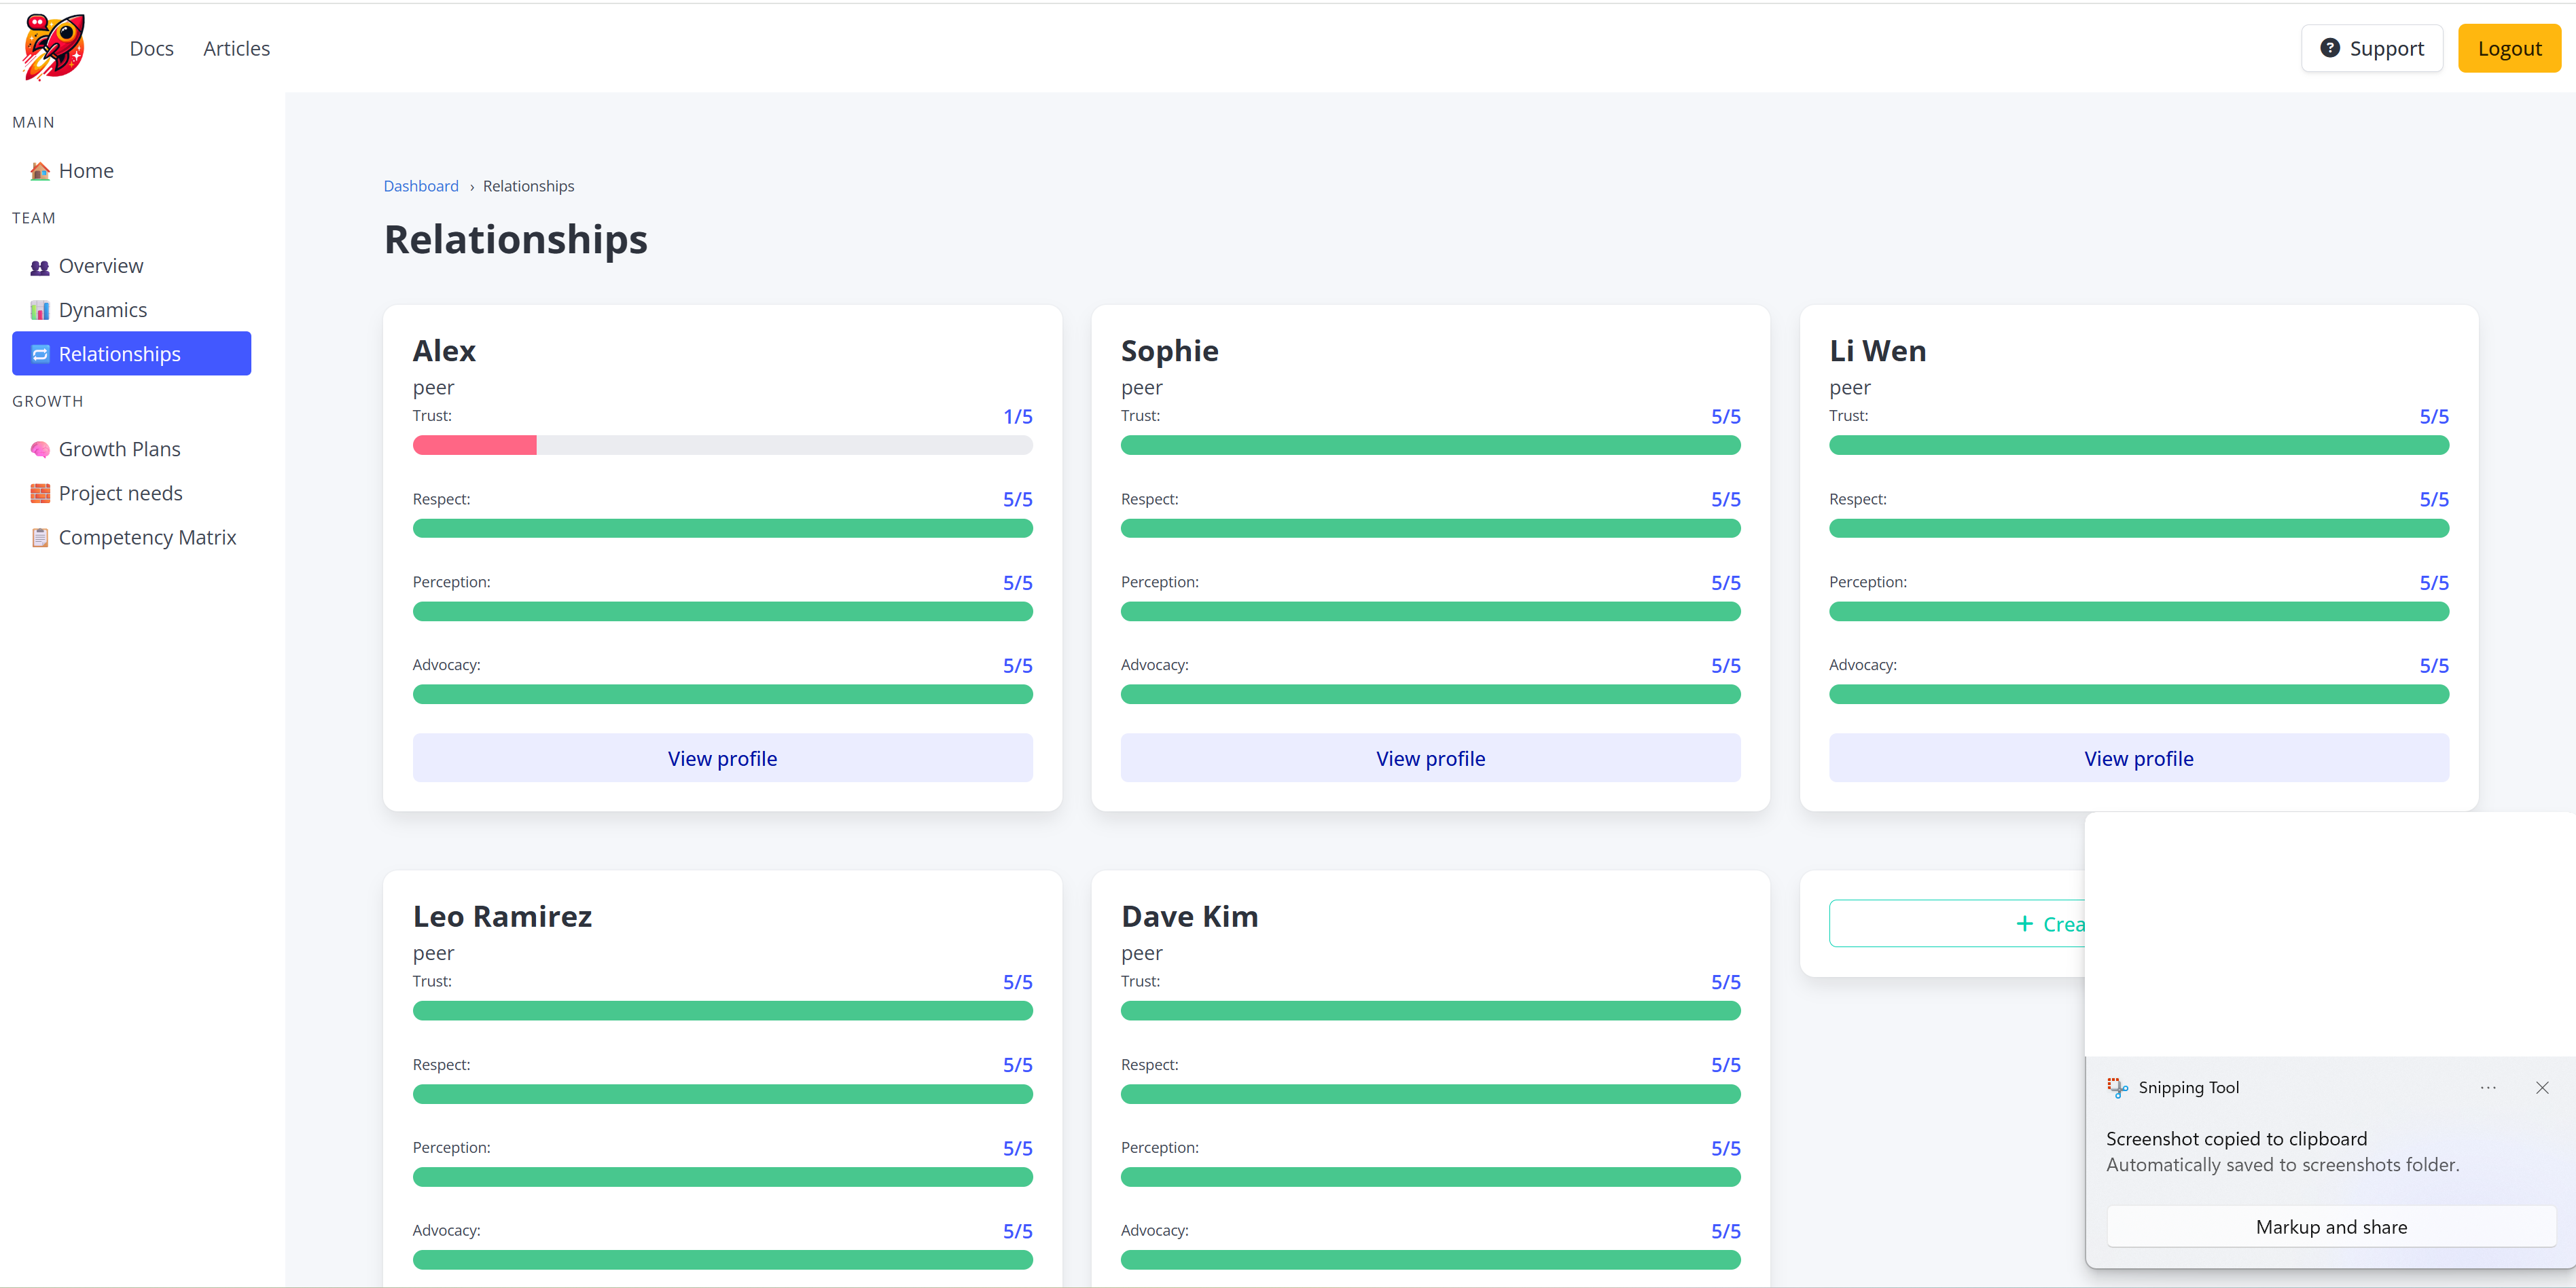This screenshot has height=1288, width=2576.
Task: Click Dave Kim's Advocacy score 5/5
Action: [1725, 1231]
